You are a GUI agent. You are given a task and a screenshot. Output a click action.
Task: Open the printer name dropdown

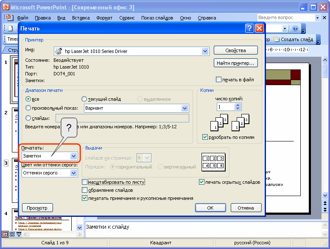[x=205, y=51]
